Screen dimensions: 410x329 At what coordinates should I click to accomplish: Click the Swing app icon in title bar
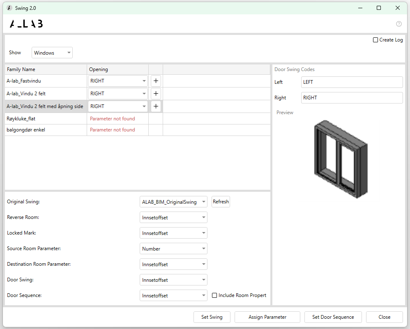[9, 8]
